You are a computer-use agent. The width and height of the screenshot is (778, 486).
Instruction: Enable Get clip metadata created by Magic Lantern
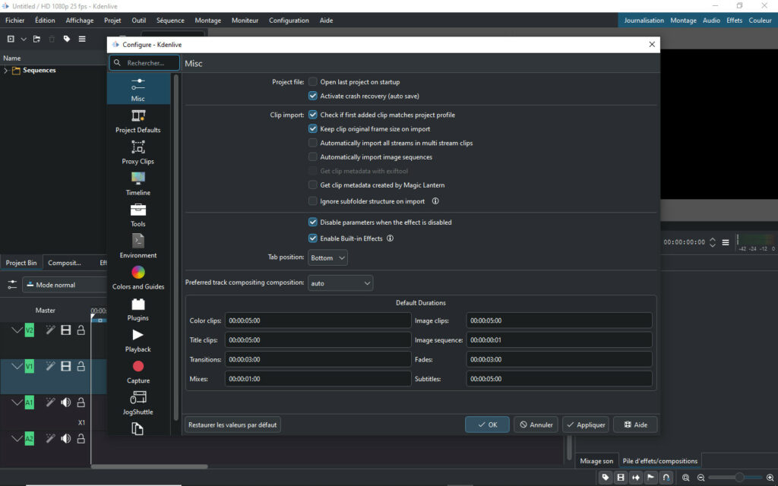(312, 185)
